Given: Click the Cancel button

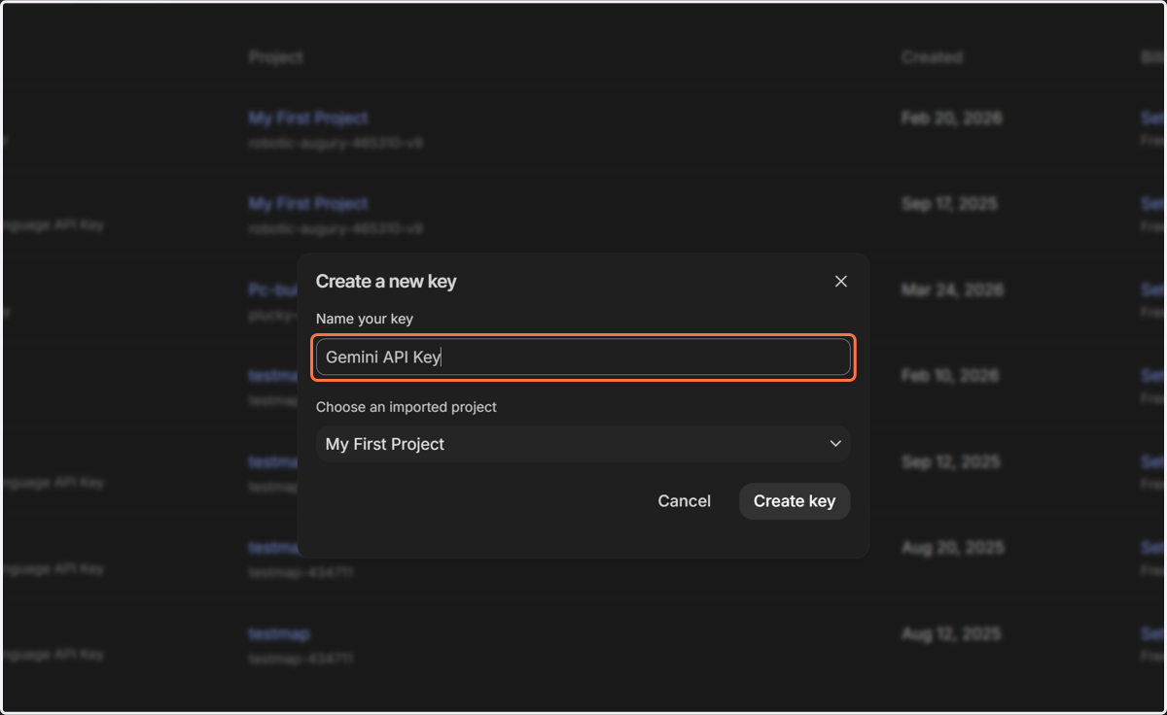Looking at the screenshot, I should pyautogui.click(x=684, y=501).
